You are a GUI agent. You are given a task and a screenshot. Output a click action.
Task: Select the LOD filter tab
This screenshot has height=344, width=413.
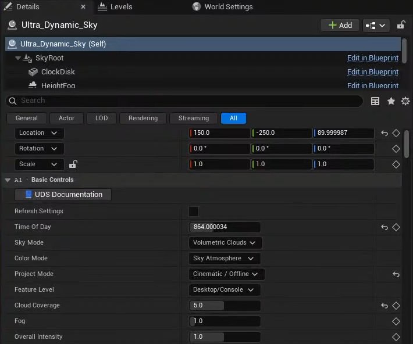[x=101, y=118]
